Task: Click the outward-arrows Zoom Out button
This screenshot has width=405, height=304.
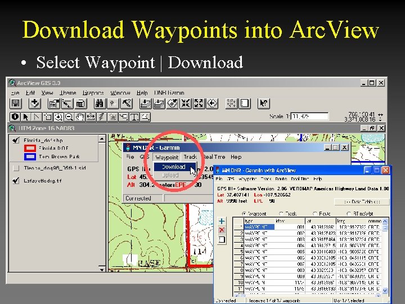Action: click(x=199, y=104)
